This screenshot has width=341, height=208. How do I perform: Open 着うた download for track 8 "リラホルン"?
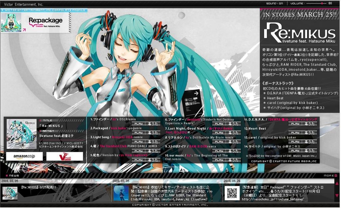click(x=233, y=142)
